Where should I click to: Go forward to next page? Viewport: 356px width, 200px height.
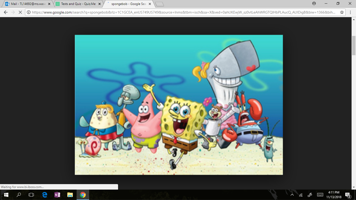[13, 12]
